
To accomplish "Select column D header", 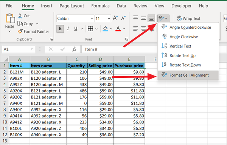I will point(101,59).
